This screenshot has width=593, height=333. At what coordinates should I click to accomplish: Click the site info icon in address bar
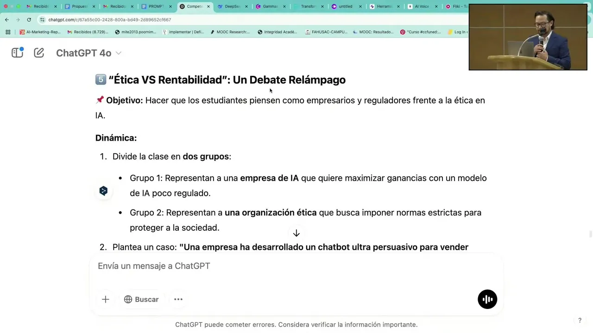tap(42, 19)
